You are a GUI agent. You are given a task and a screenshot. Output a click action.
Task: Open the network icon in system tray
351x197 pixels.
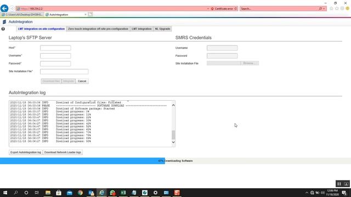[x=312, y=193]
